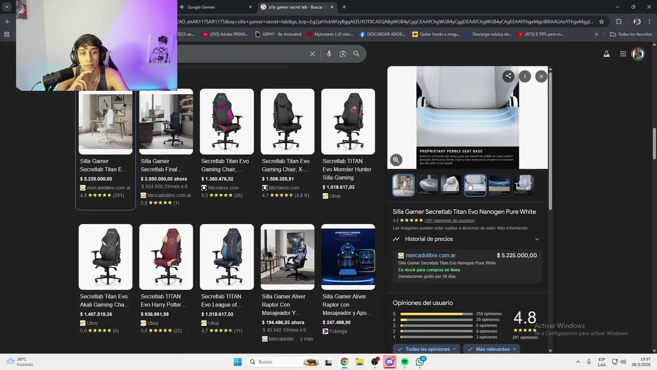Open Spotify from the taskbar
The image size is (657, 370).
tap(405, 362)
